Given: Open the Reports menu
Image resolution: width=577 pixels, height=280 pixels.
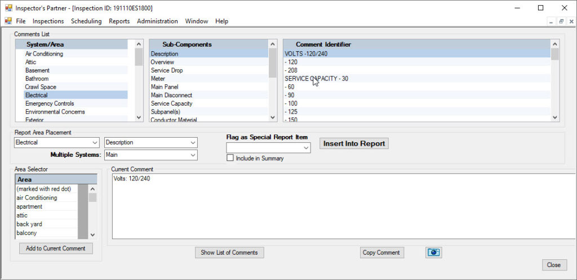Looking at the screenshot, I should (x=119, y=21).
